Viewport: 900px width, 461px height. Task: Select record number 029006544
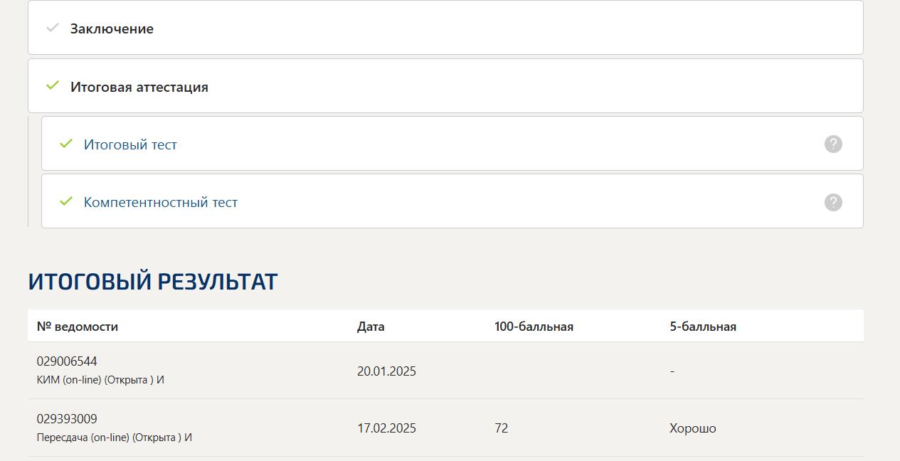tap(67, 361)
